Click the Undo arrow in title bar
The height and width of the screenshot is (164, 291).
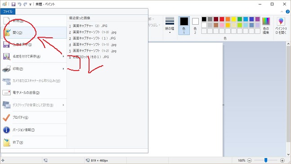tap(19, 4)
